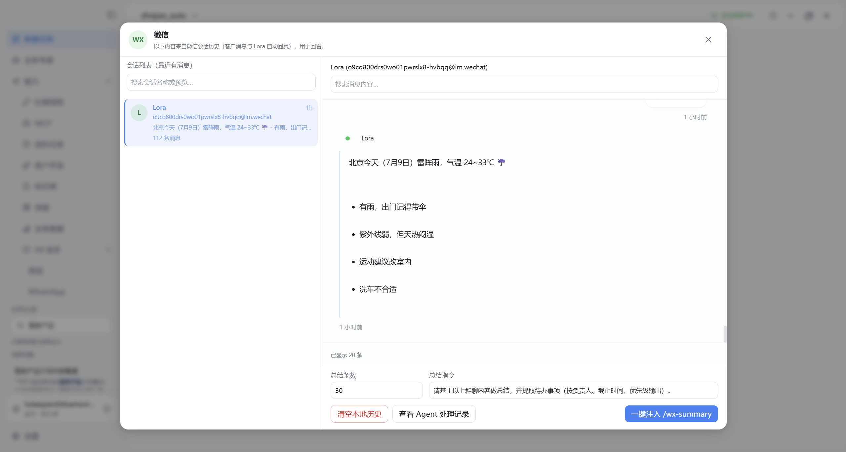The height and width of the screenshot is (452, 846).
Task: Click the Lora chat header with wechat ID
Action: pyautogui.click(x=409, y=67)
